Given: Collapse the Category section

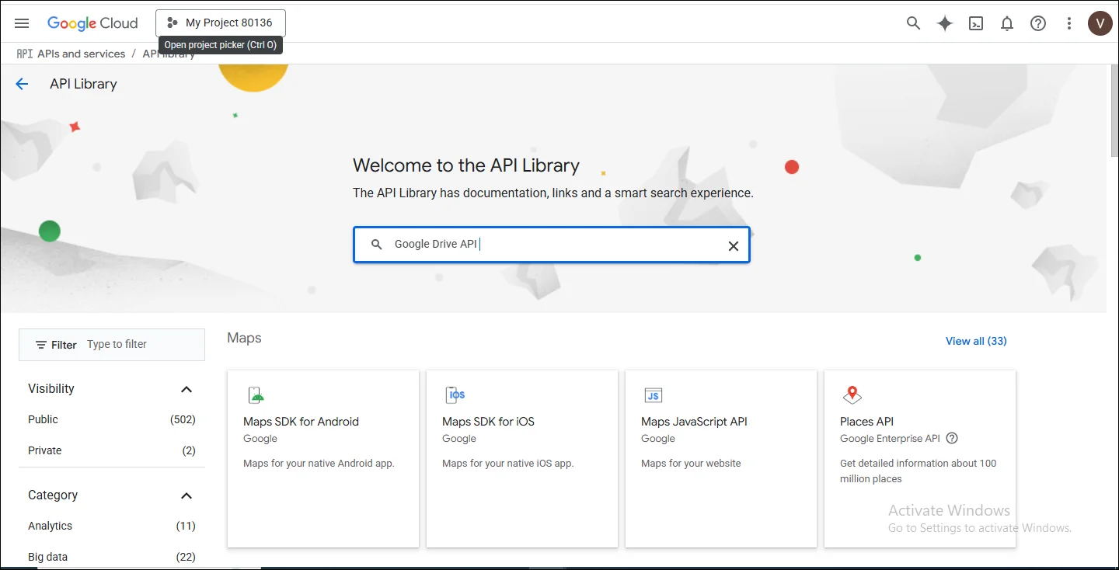Looking at the screenshot, I should pos(186,495).
